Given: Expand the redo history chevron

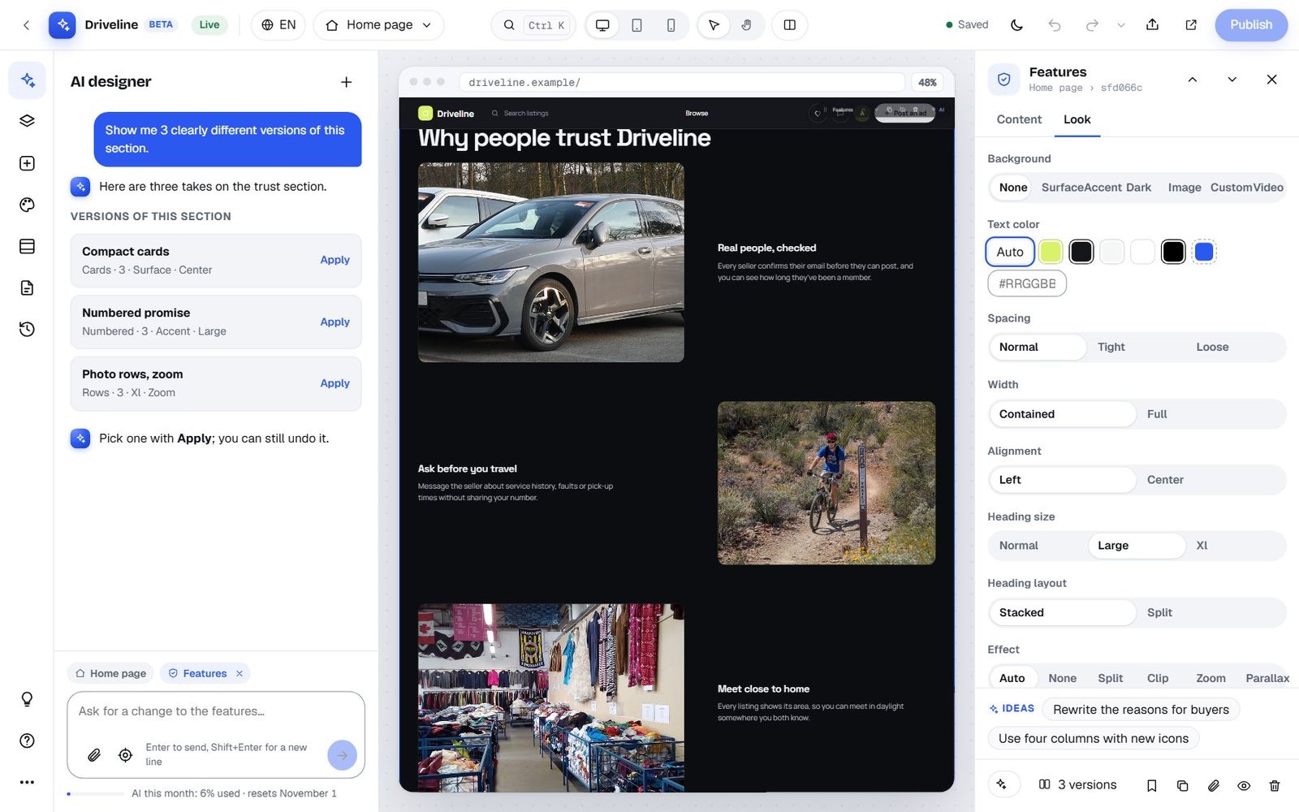Looking at the screenshot, I should pos(1120,25).
